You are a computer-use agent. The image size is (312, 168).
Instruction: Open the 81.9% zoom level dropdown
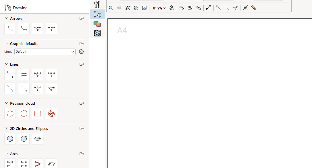159,8
